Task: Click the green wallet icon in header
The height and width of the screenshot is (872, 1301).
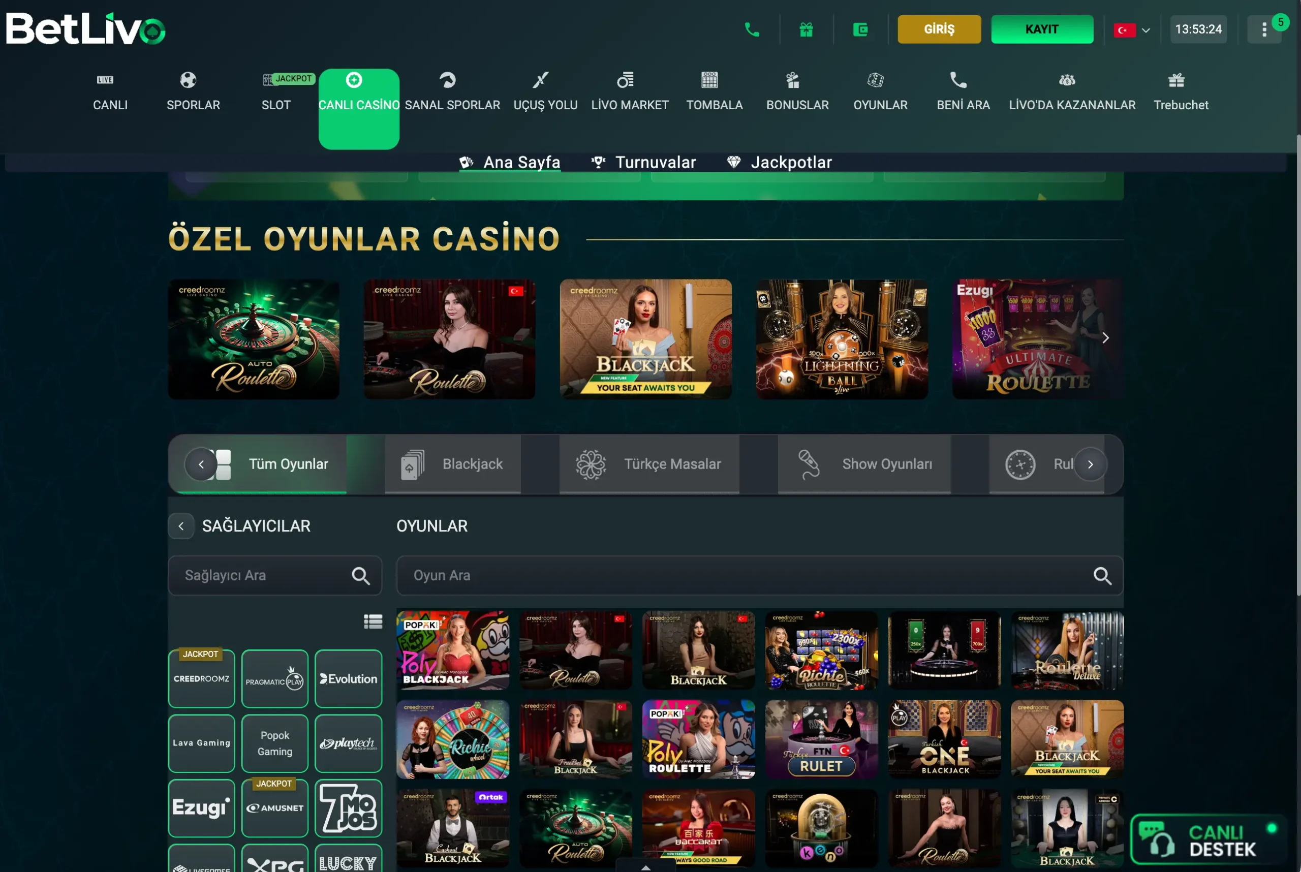Action: tap(860, 29)
